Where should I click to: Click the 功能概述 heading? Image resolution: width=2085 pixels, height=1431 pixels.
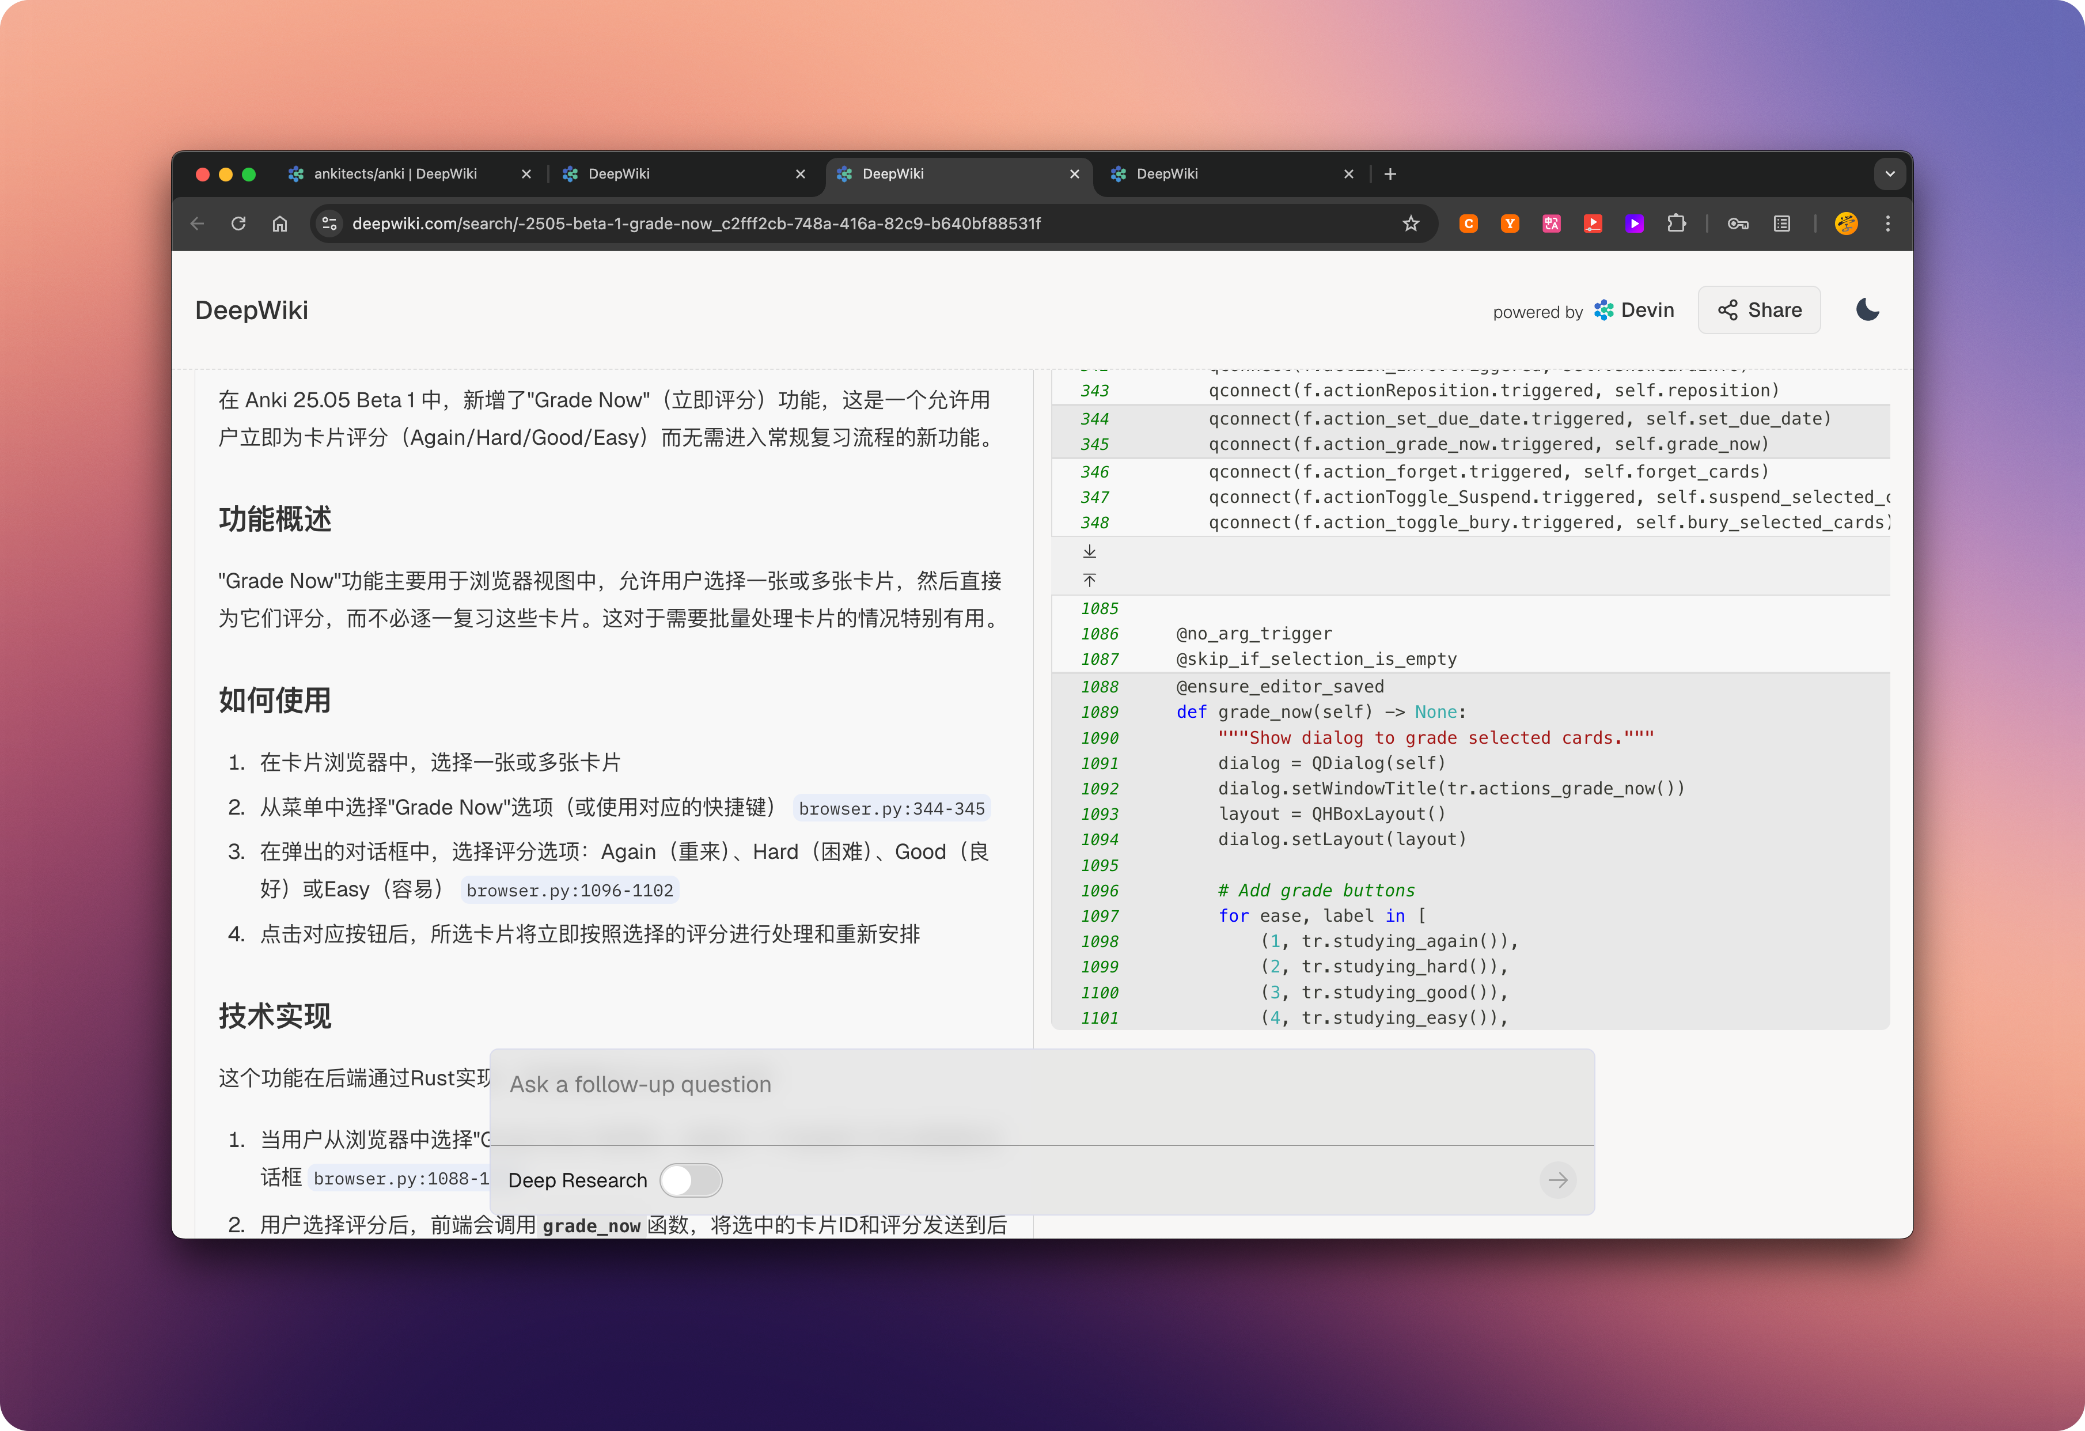pos(275,518)
